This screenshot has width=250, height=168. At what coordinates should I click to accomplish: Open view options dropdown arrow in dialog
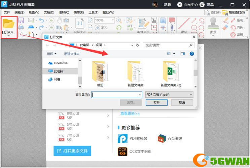tap(174, 54)
